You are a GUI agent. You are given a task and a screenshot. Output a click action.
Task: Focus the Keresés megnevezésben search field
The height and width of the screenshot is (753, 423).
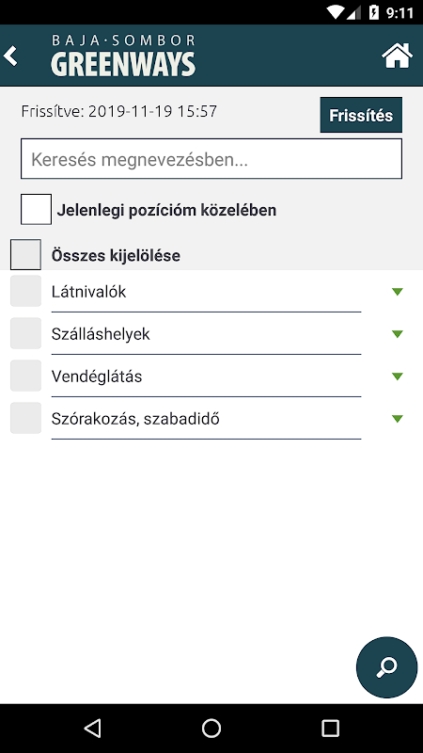click(211, 159)
